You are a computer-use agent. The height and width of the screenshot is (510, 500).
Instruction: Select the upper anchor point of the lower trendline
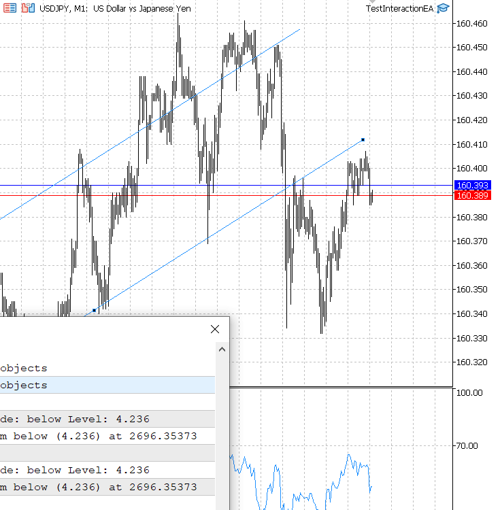363,140
